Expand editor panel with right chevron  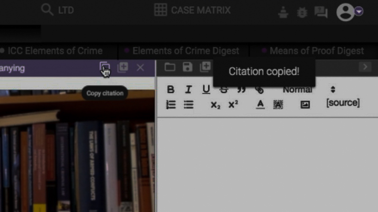click(x=365, y=67)
